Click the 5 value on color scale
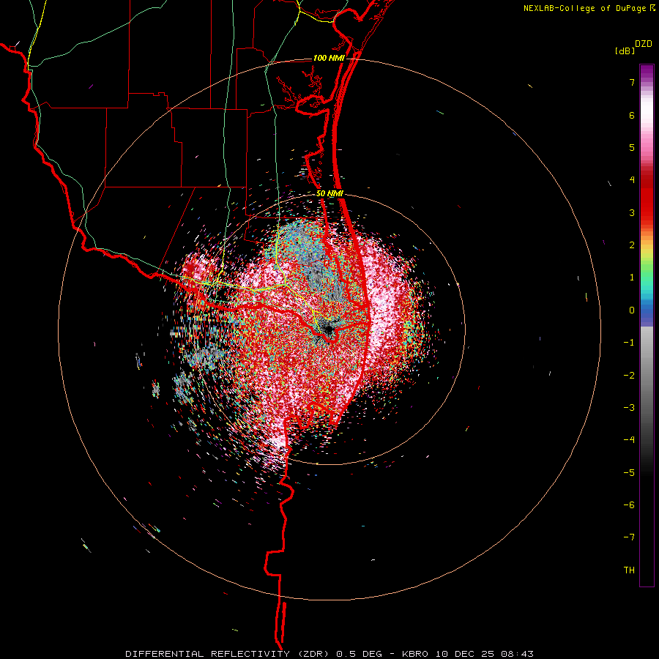Screen dimensions: 659x659 (632, 147)
